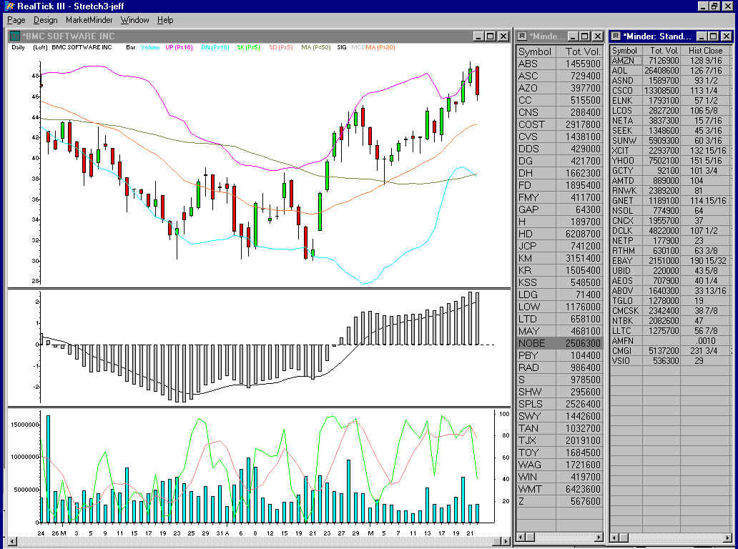Minimize the first Minder list window
The image size is (738, 549).
573,36
